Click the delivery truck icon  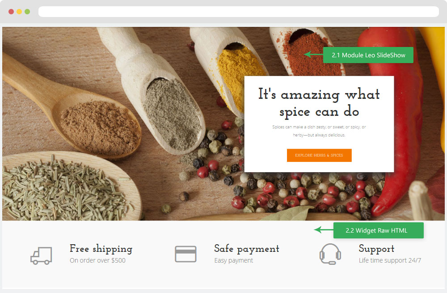[41, 255]
